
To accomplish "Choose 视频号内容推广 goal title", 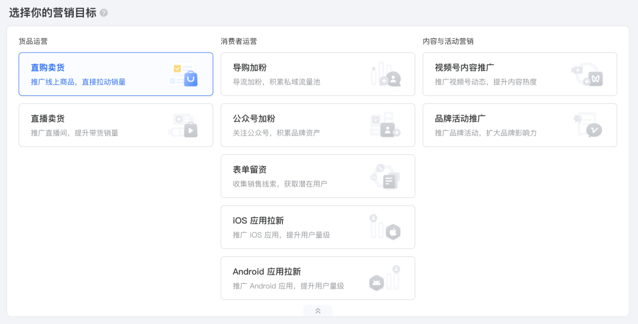I will (464, 67).
